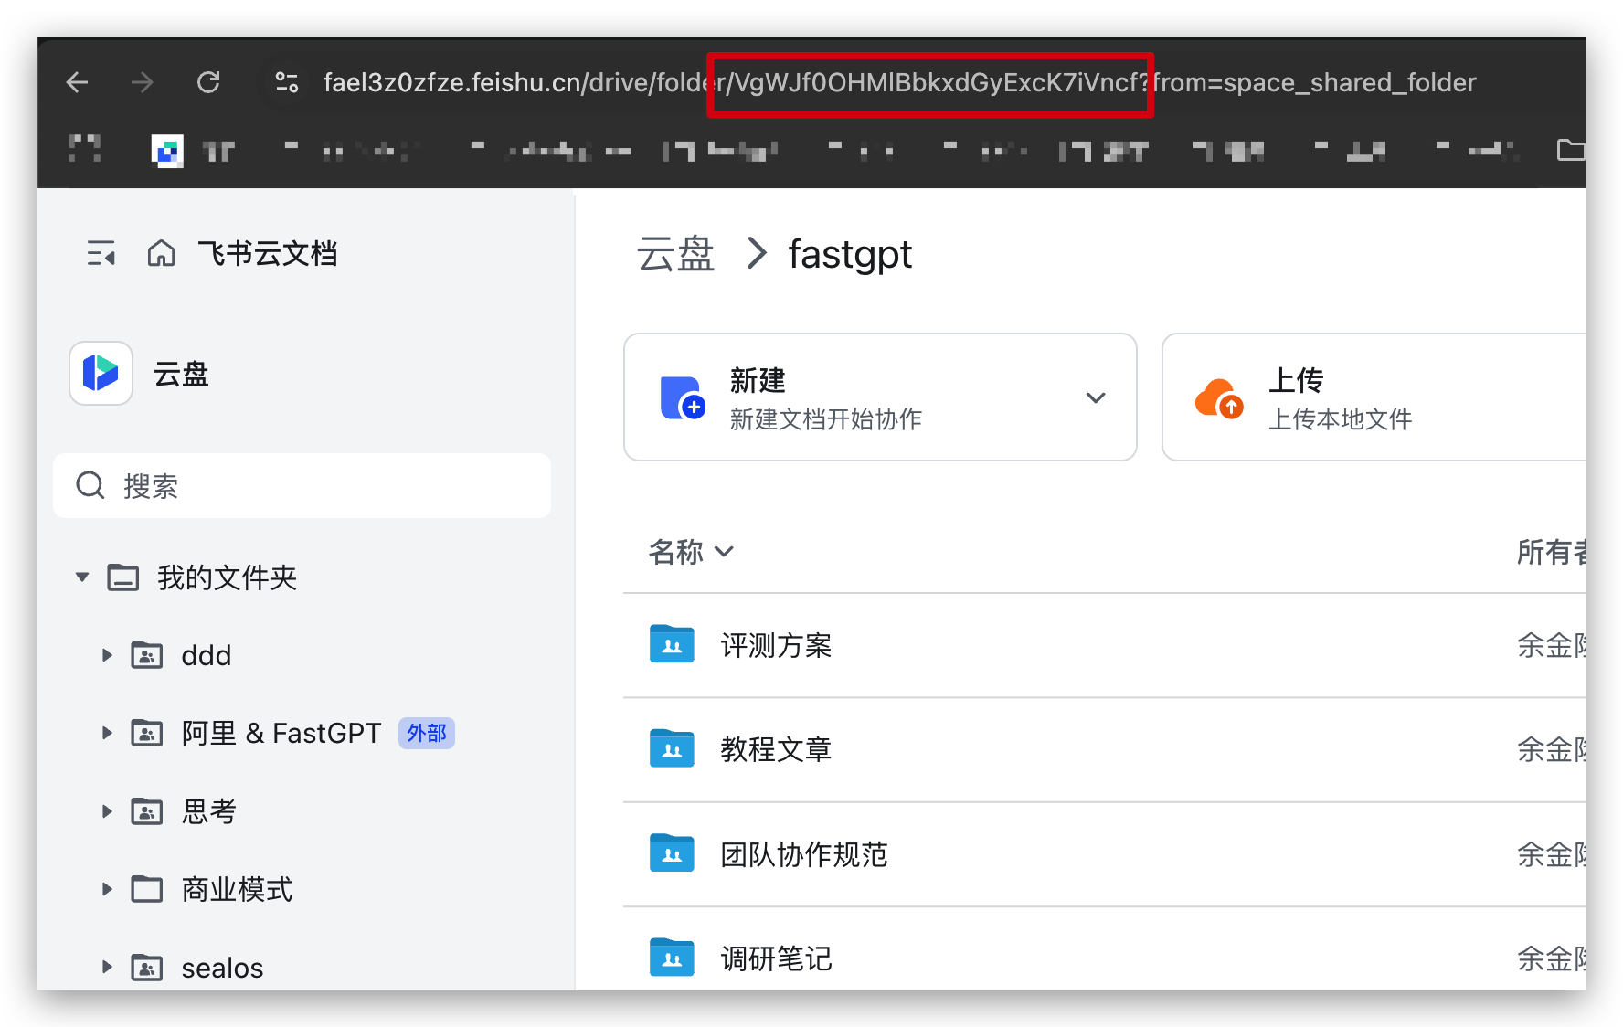Select 阿里 & FastGPT folder in sidebar
This screenshot has height=1027, width=1623.
281,733
